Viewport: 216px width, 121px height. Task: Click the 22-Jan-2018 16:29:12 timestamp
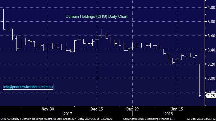pos(201,119)
